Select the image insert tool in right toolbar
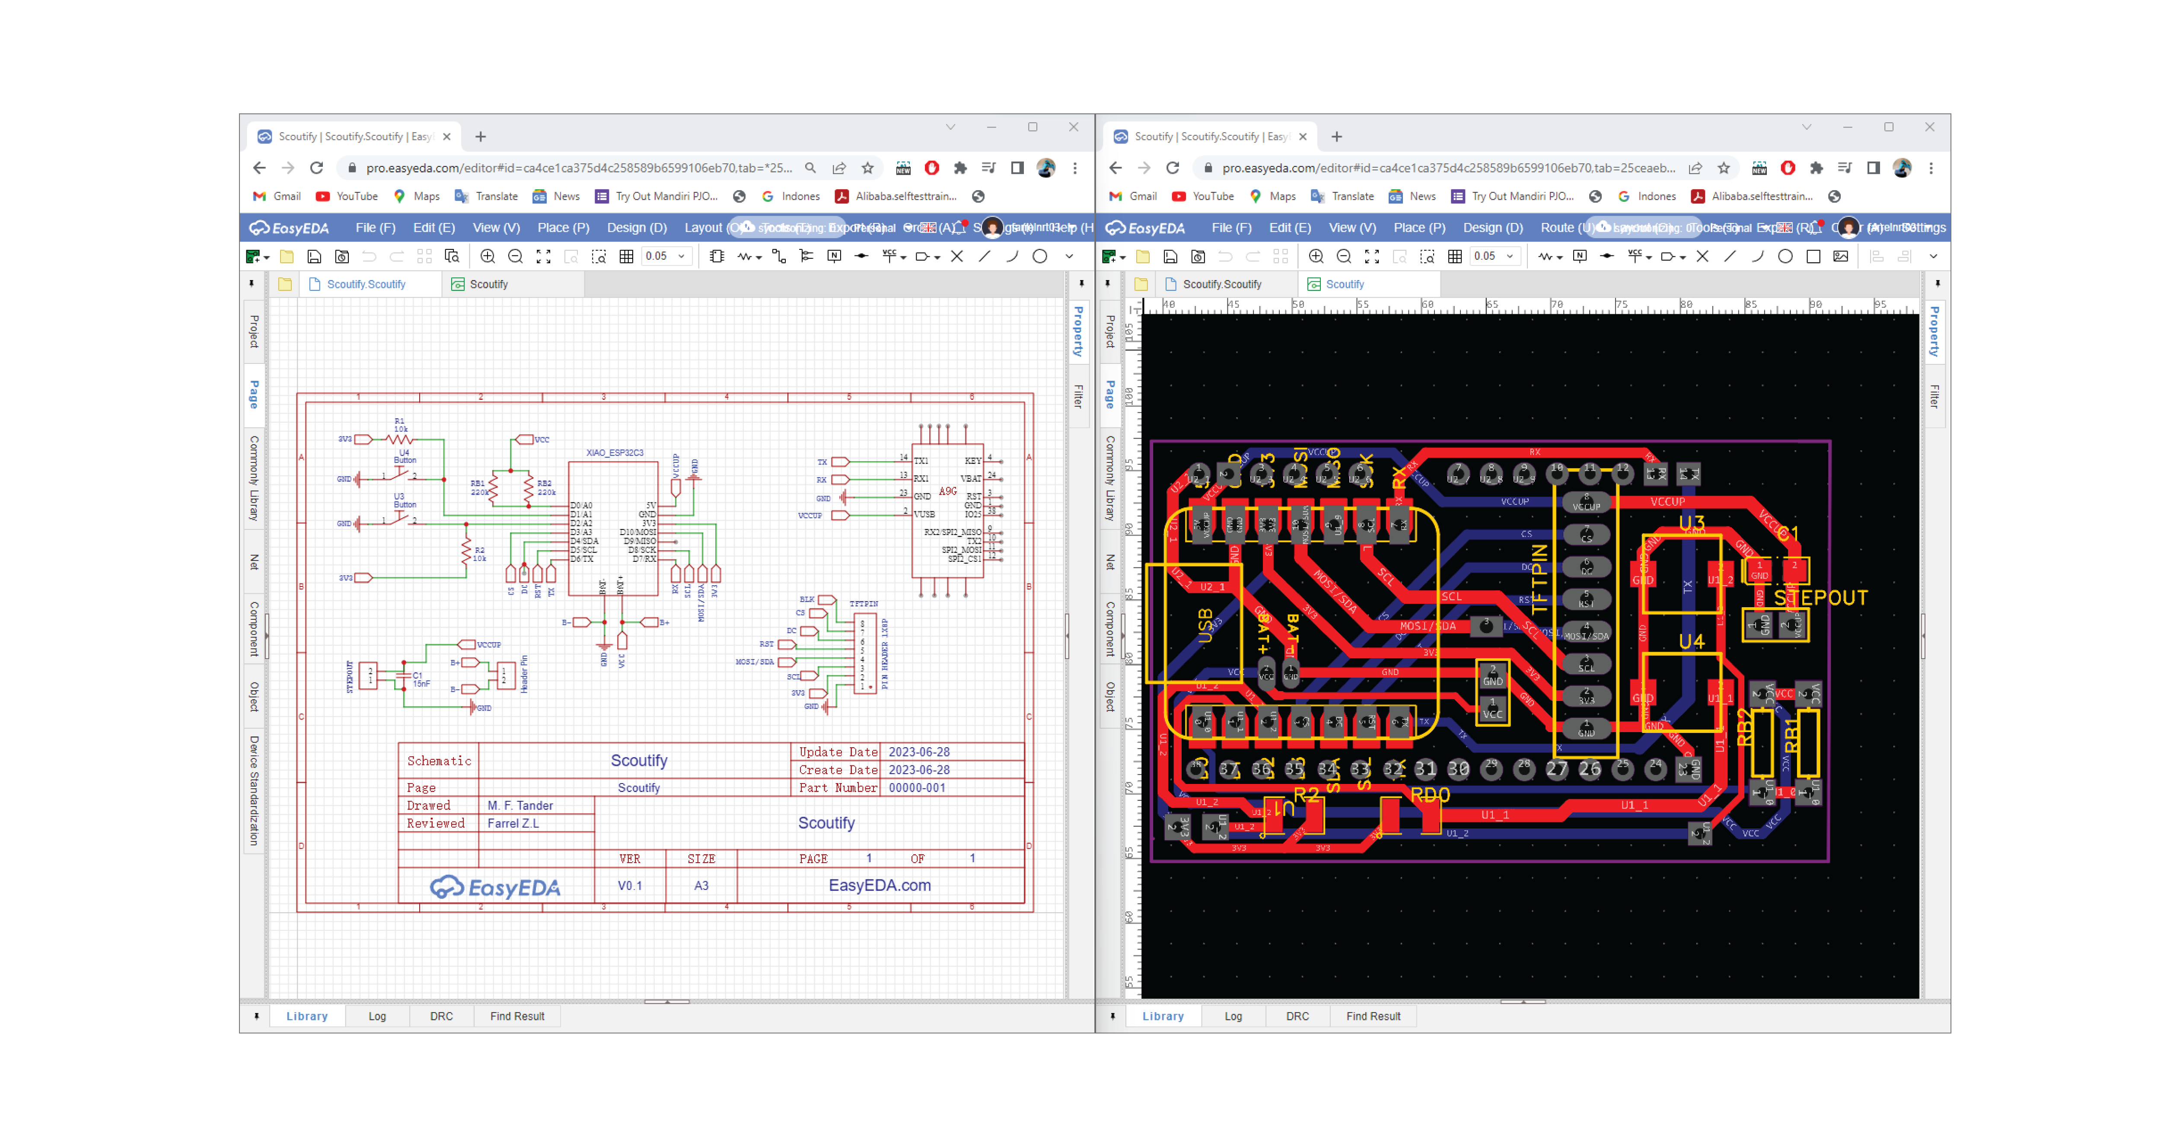Image resolution: width=2161 pixels, height=1147 pixels. point(1841,257)
